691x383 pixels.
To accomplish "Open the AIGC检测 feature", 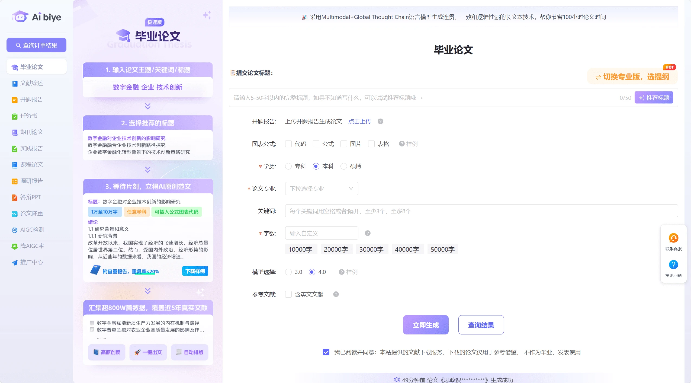I will [32, 229].
